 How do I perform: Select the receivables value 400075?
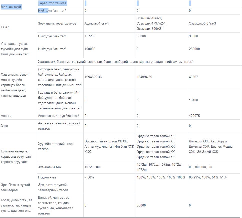194,116
